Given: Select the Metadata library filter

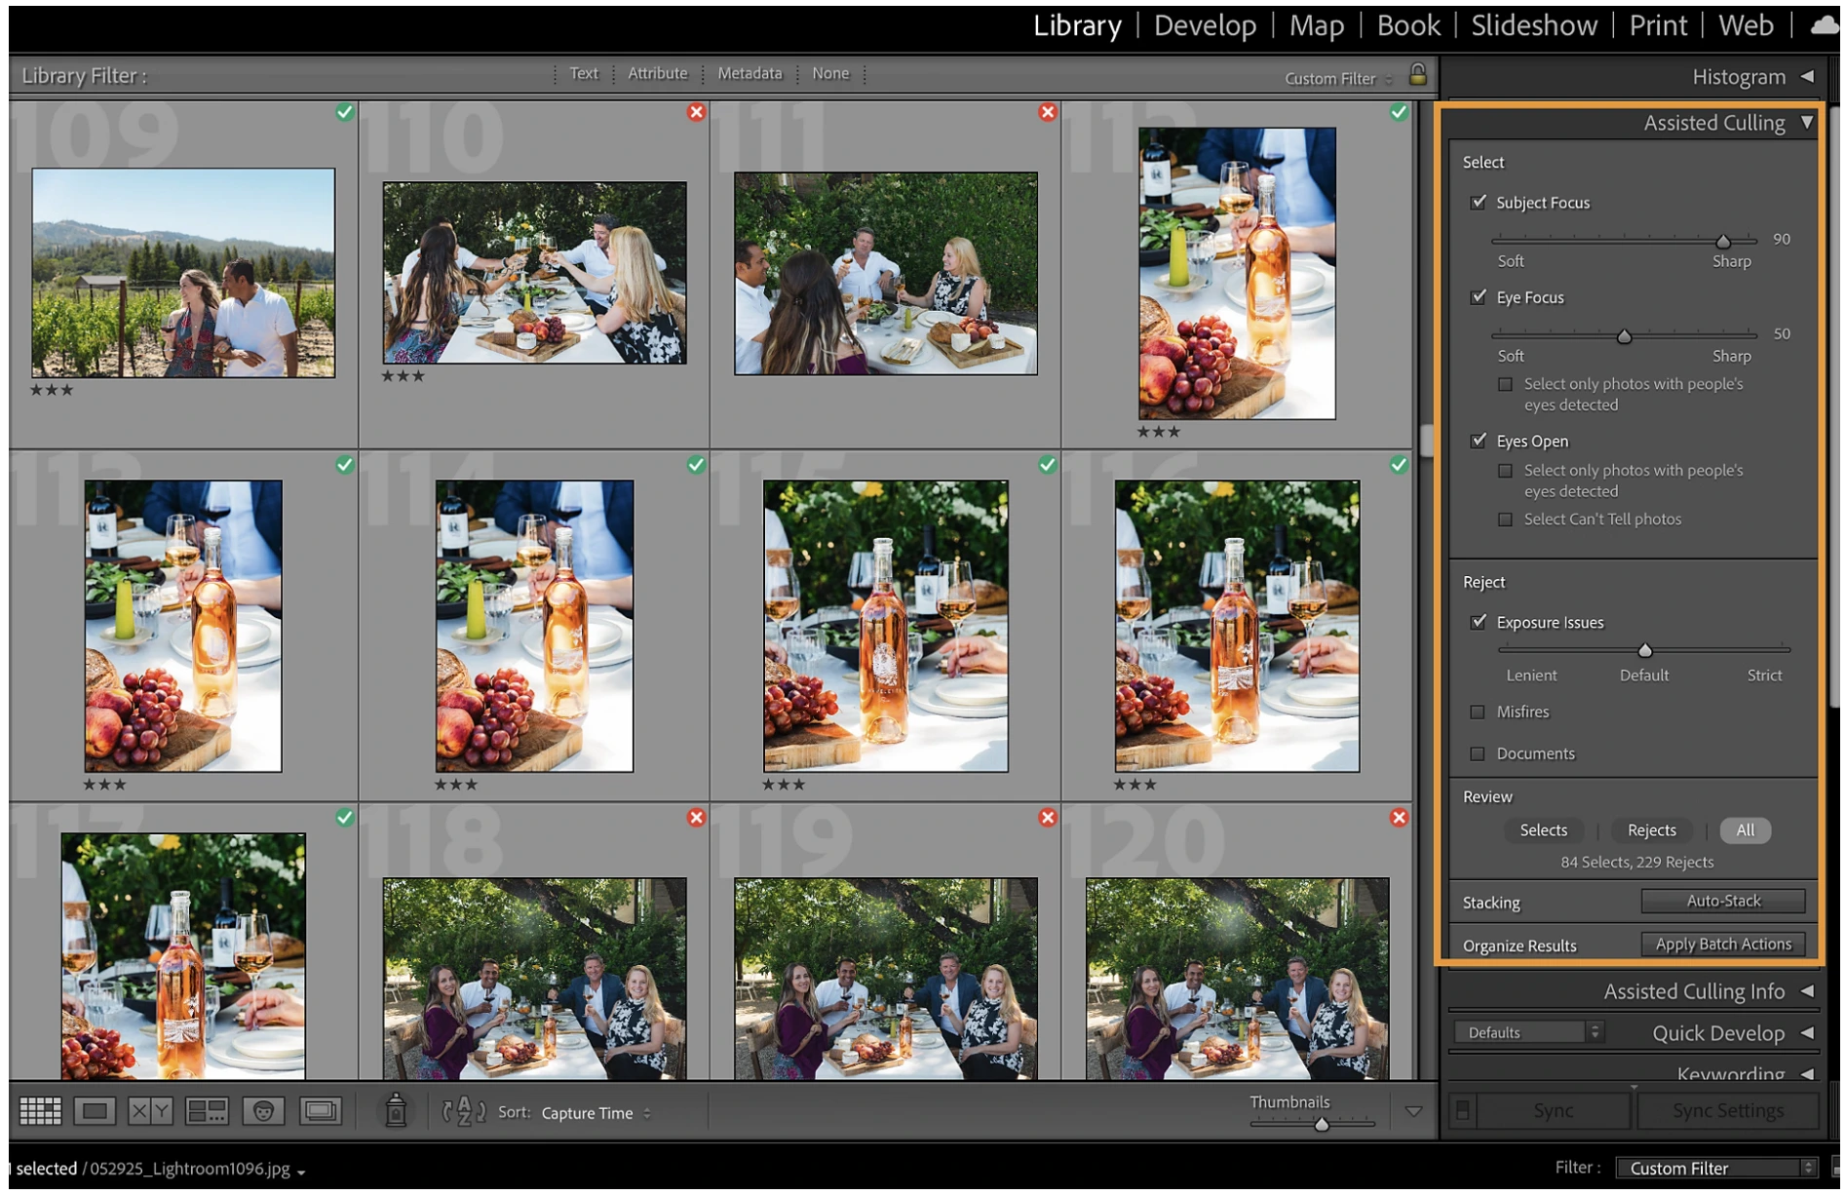Looking at the screenshot, I should pyautogui.click(x=750, y=74).
